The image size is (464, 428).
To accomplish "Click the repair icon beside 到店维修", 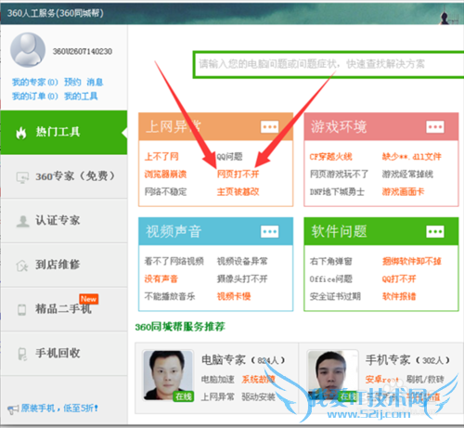I will tap(22, 266).
